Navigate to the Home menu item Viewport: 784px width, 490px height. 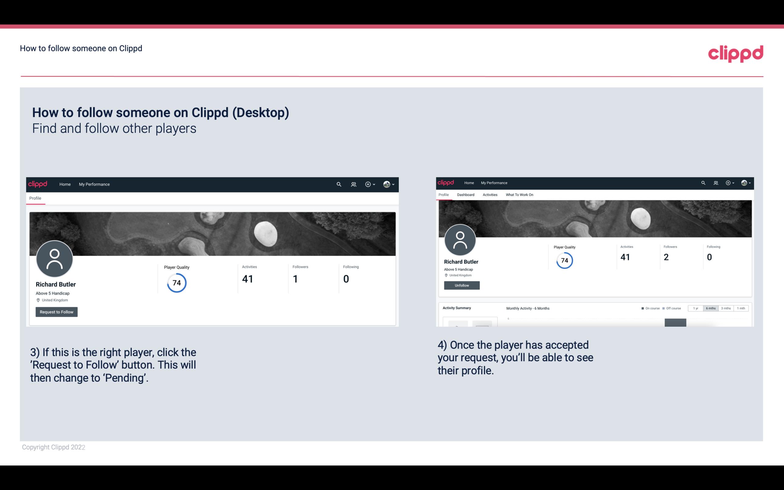click(x=64, y=184)
